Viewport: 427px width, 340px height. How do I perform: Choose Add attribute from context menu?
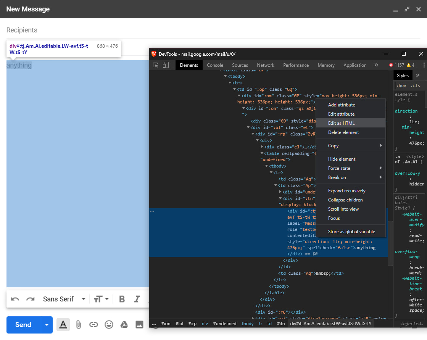[351, 105]
